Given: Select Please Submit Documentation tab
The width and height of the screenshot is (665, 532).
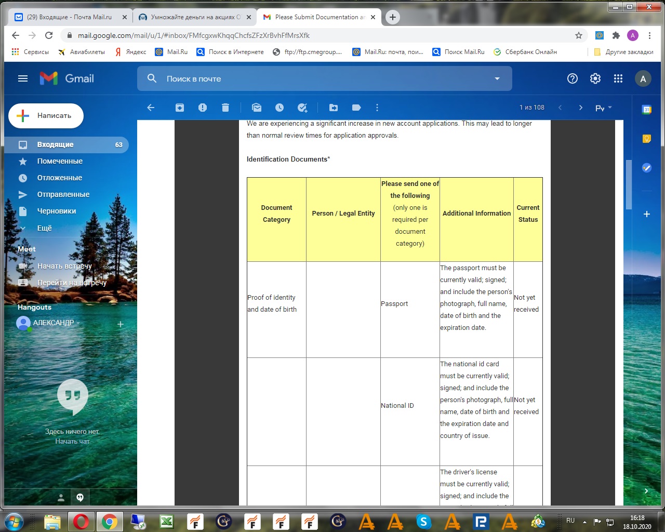Looking at the screenshot, I should (320, 17).
